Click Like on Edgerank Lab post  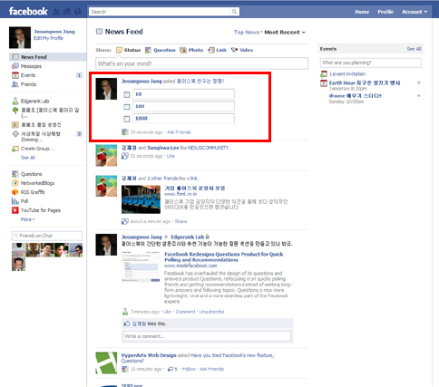click(167, 312)
